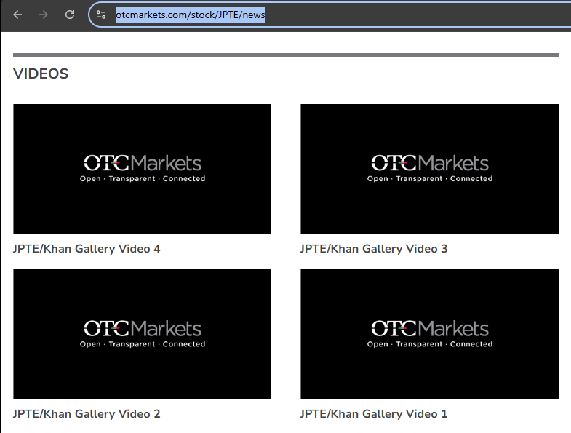The width and height of the screenshot is (571, 433).
Task: Click the VIDEOS section heading
Action: [x=41, y=74]
